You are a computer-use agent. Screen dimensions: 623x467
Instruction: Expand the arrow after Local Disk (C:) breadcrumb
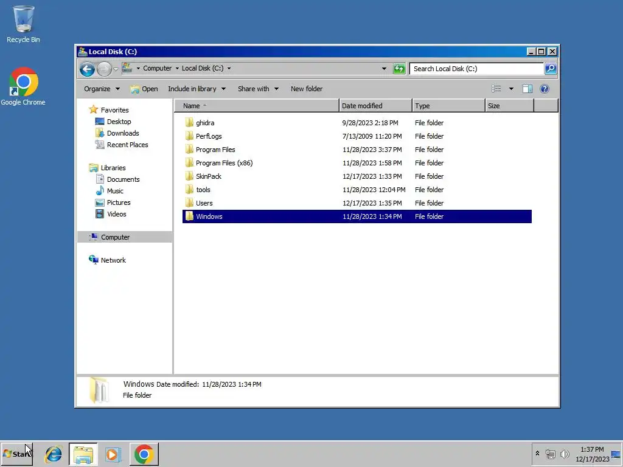click(x=229, y=68)
